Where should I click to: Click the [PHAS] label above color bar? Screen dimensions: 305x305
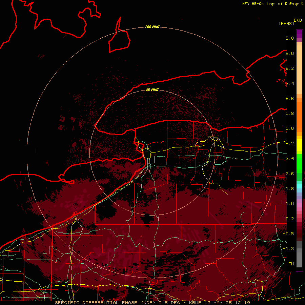pos(286,24)
